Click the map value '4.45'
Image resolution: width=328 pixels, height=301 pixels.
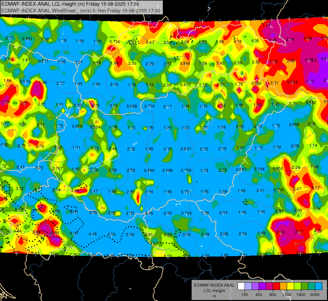click(149, 213)
